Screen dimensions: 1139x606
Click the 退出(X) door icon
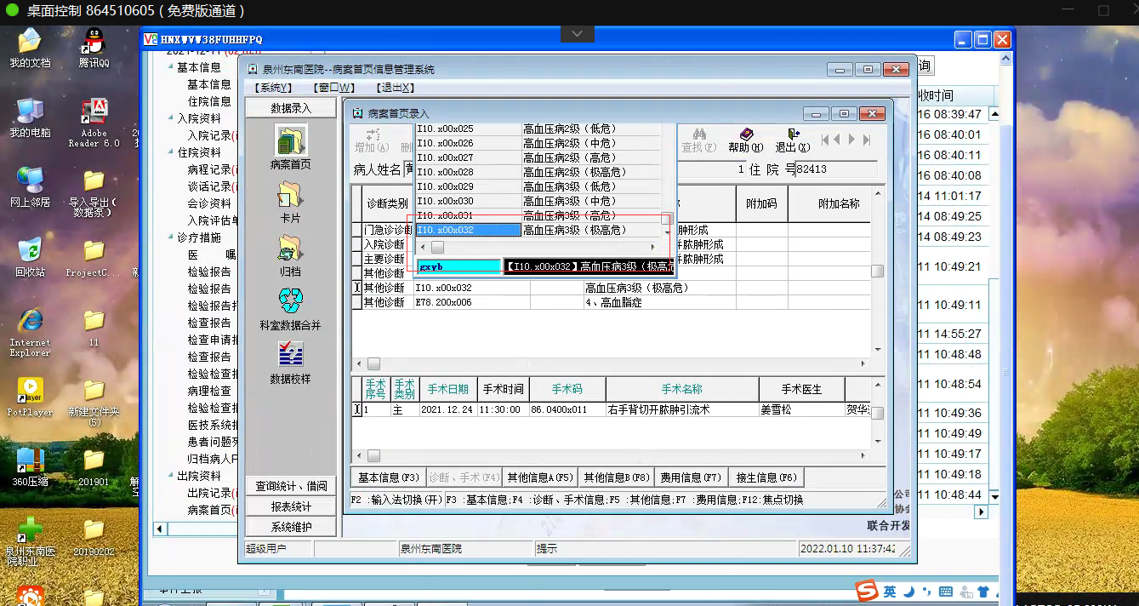[793, 134]
